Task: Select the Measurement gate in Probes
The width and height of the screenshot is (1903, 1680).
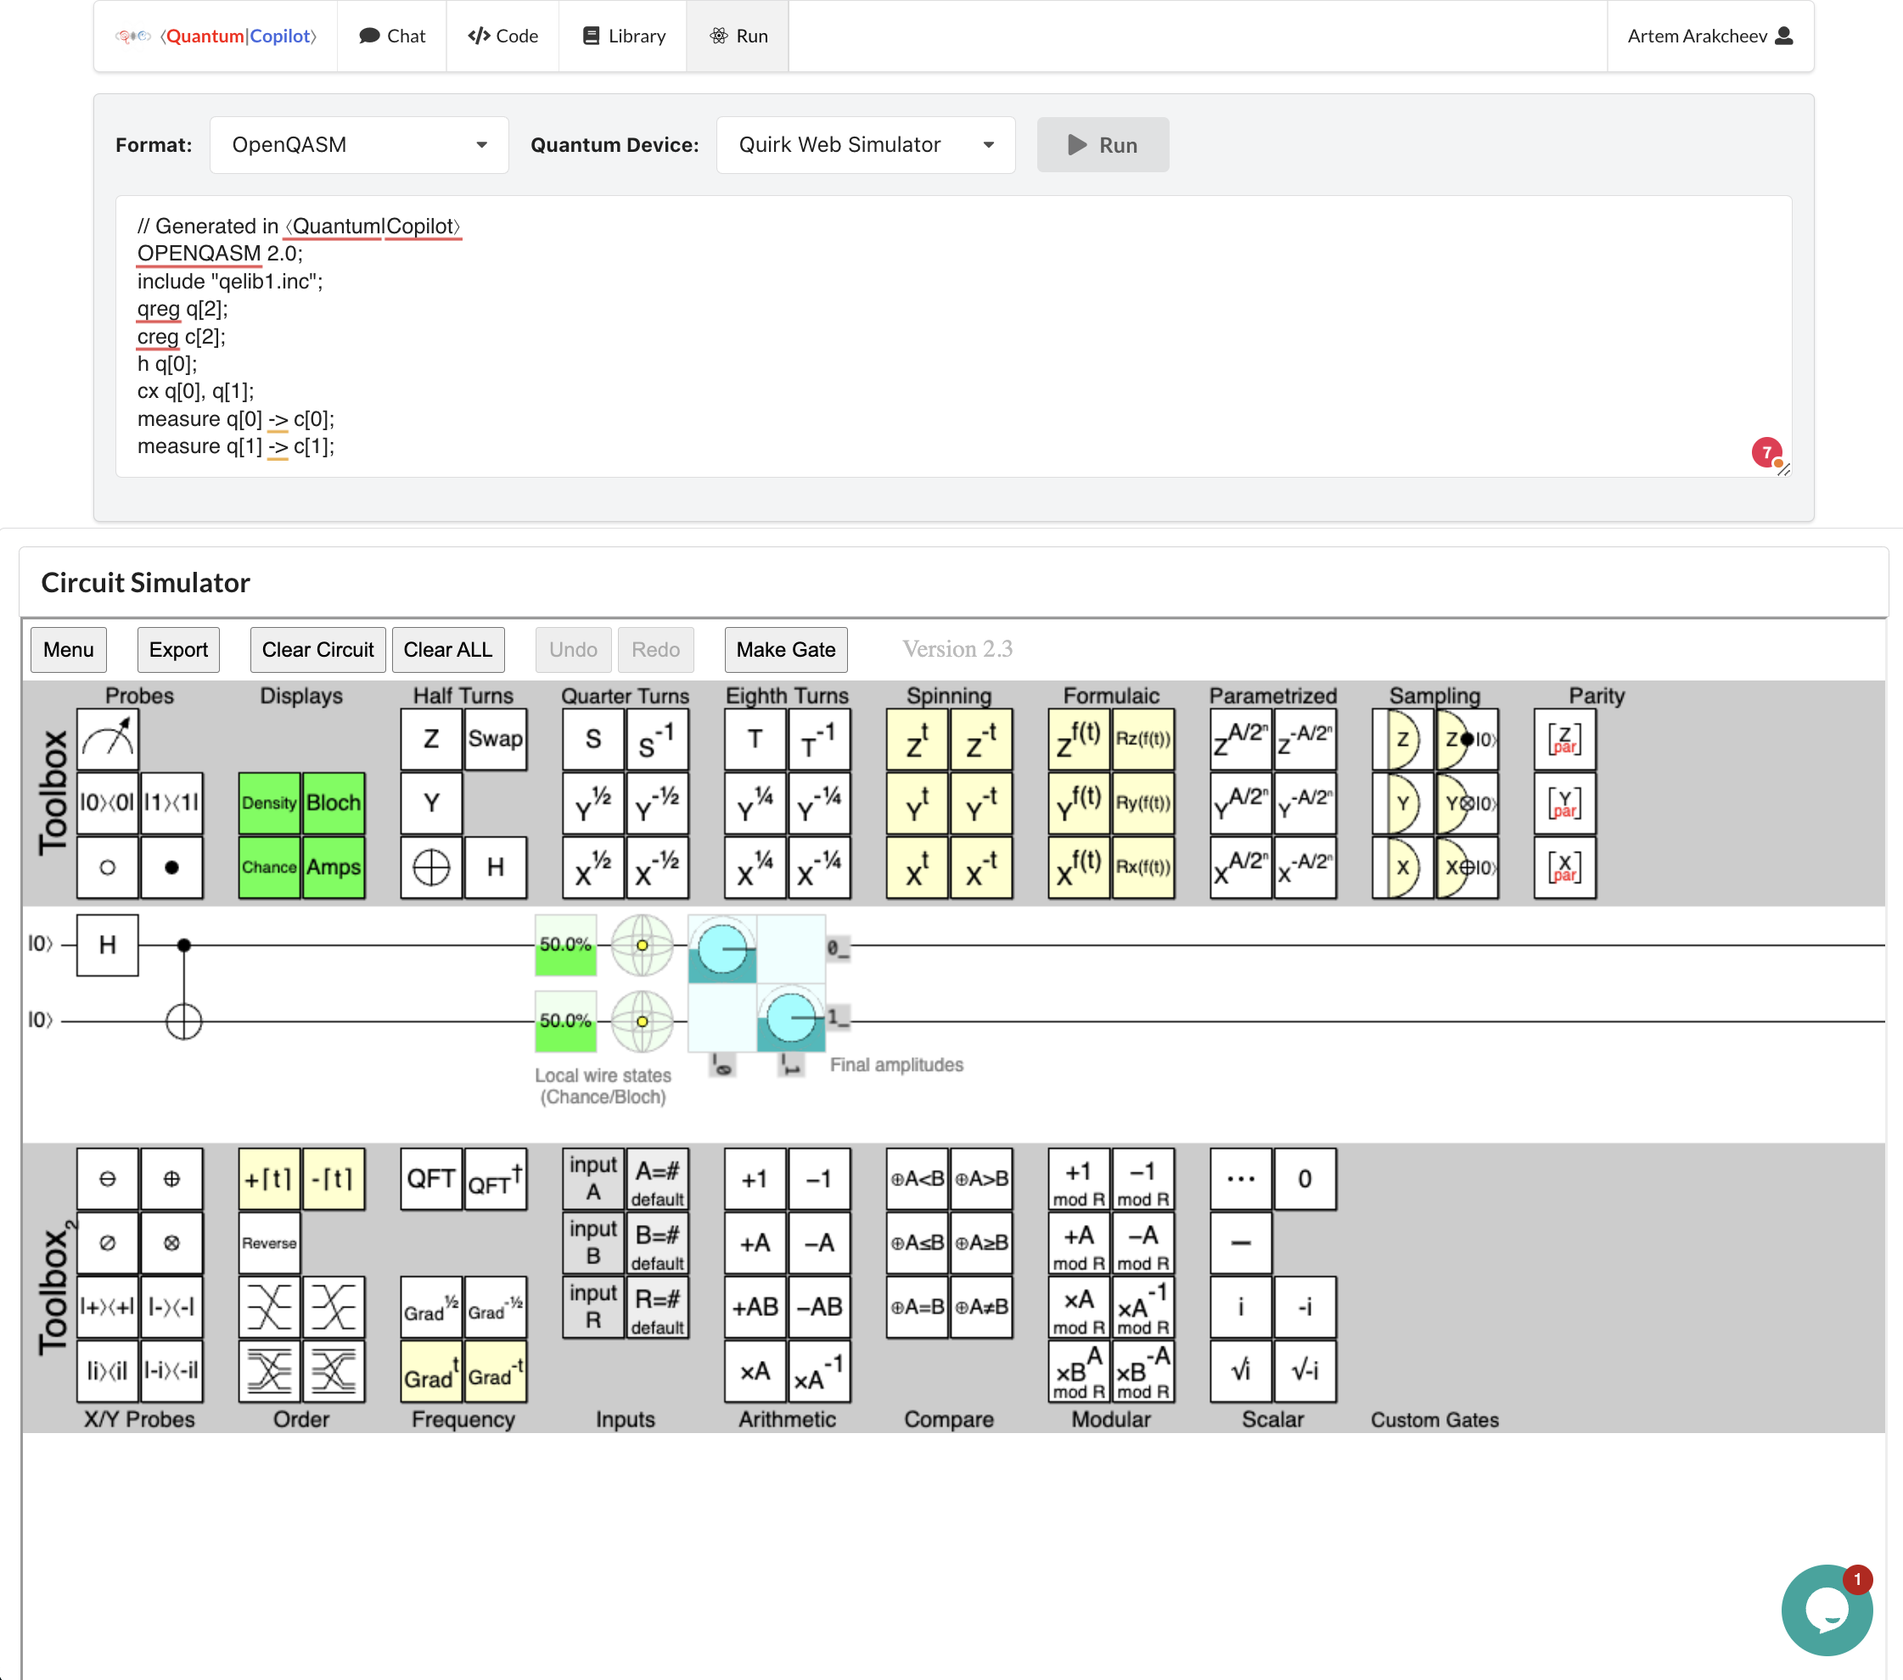Action: click(107, 739)
